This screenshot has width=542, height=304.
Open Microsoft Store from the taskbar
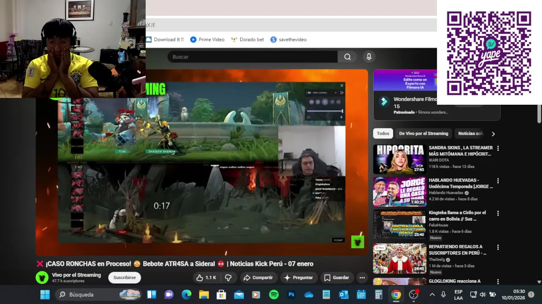pos(221,295)
